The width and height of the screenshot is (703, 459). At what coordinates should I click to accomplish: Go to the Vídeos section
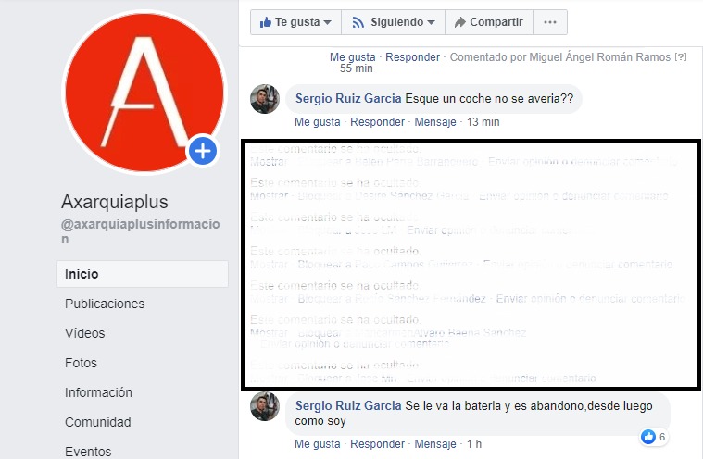84,333
